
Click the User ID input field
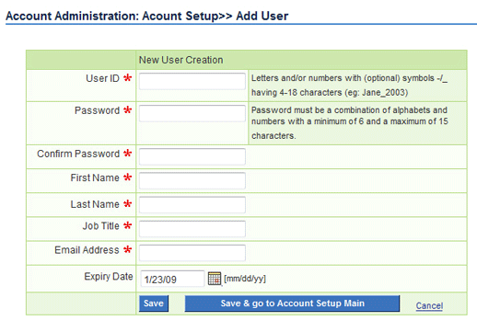click(x=192, y=81)
